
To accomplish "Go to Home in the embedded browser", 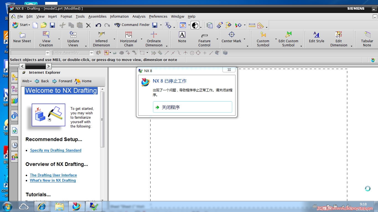I will tap(83, 81).
